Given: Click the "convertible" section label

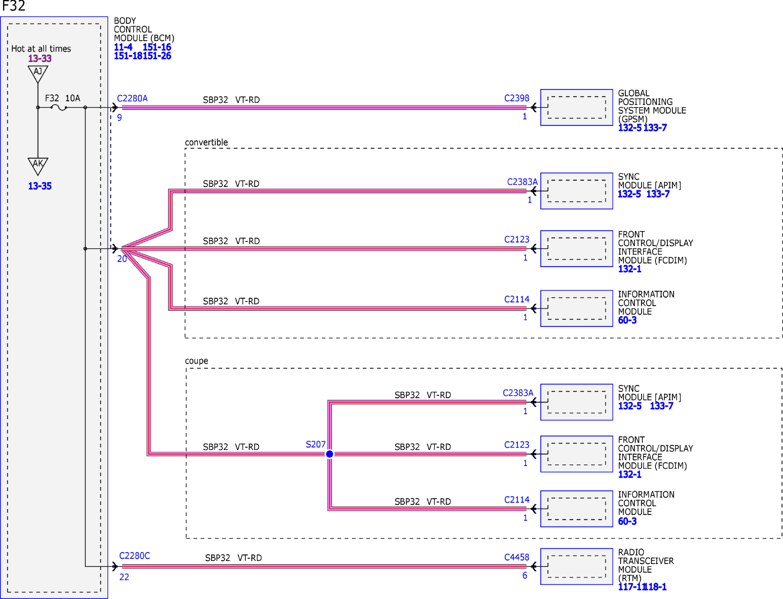Looking at the screenshot, I should point(206,142).
